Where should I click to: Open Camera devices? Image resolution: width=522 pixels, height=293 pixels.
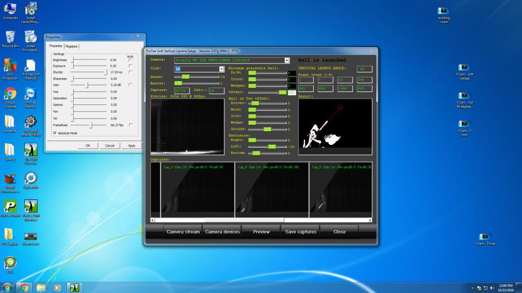point(222,232)
